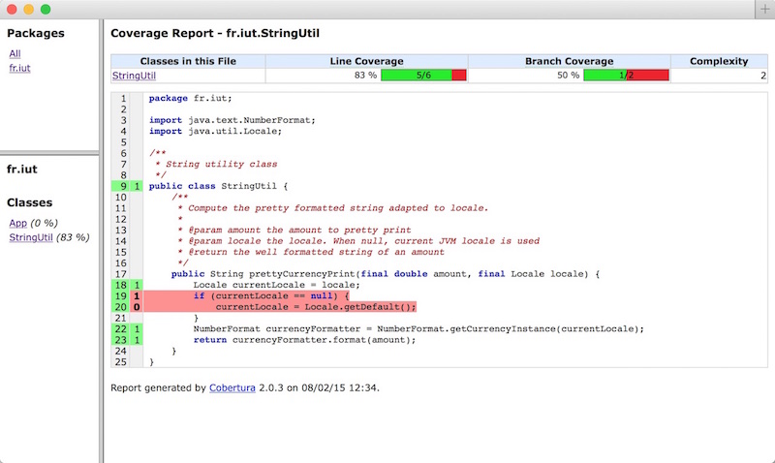This screenshot has width=775, height=463.
Task: Click the NumberFormat.getCurrencyInstance code line
Action: click(x=418, y=329)
